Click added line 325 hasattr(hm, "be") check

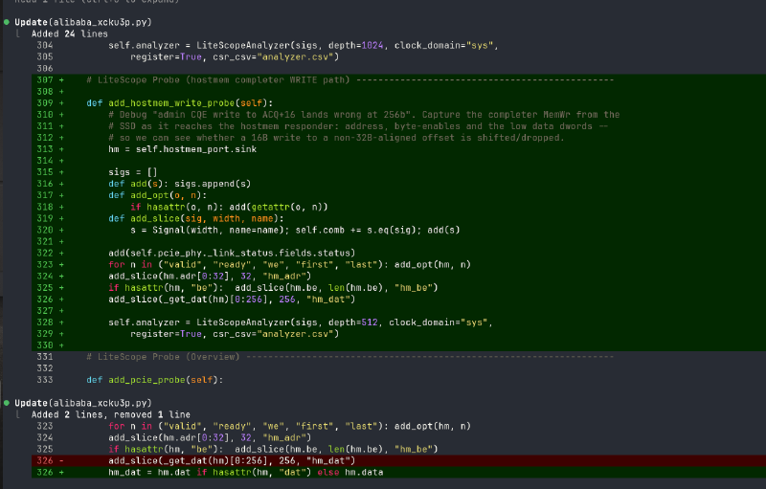(273, 287)
